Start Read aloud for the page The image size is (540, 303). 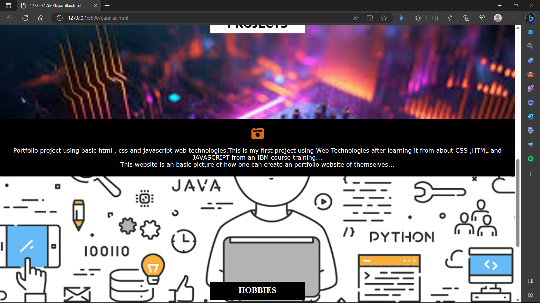(x=355, y=18)
